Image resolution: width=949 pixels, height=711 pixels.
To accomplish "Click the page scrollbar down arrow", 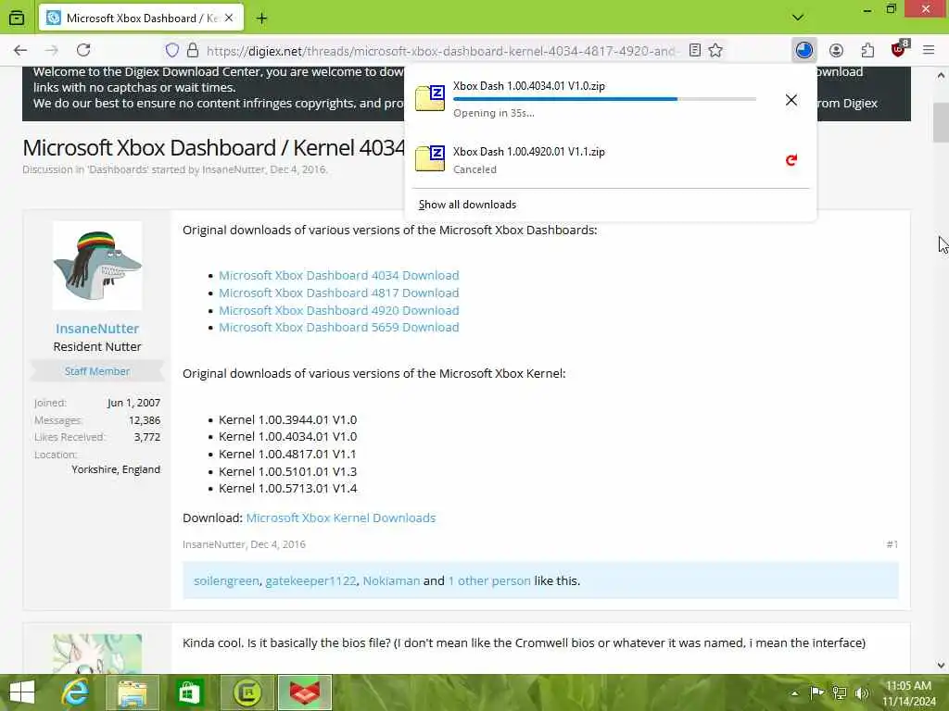I will (x=941, y=666).
